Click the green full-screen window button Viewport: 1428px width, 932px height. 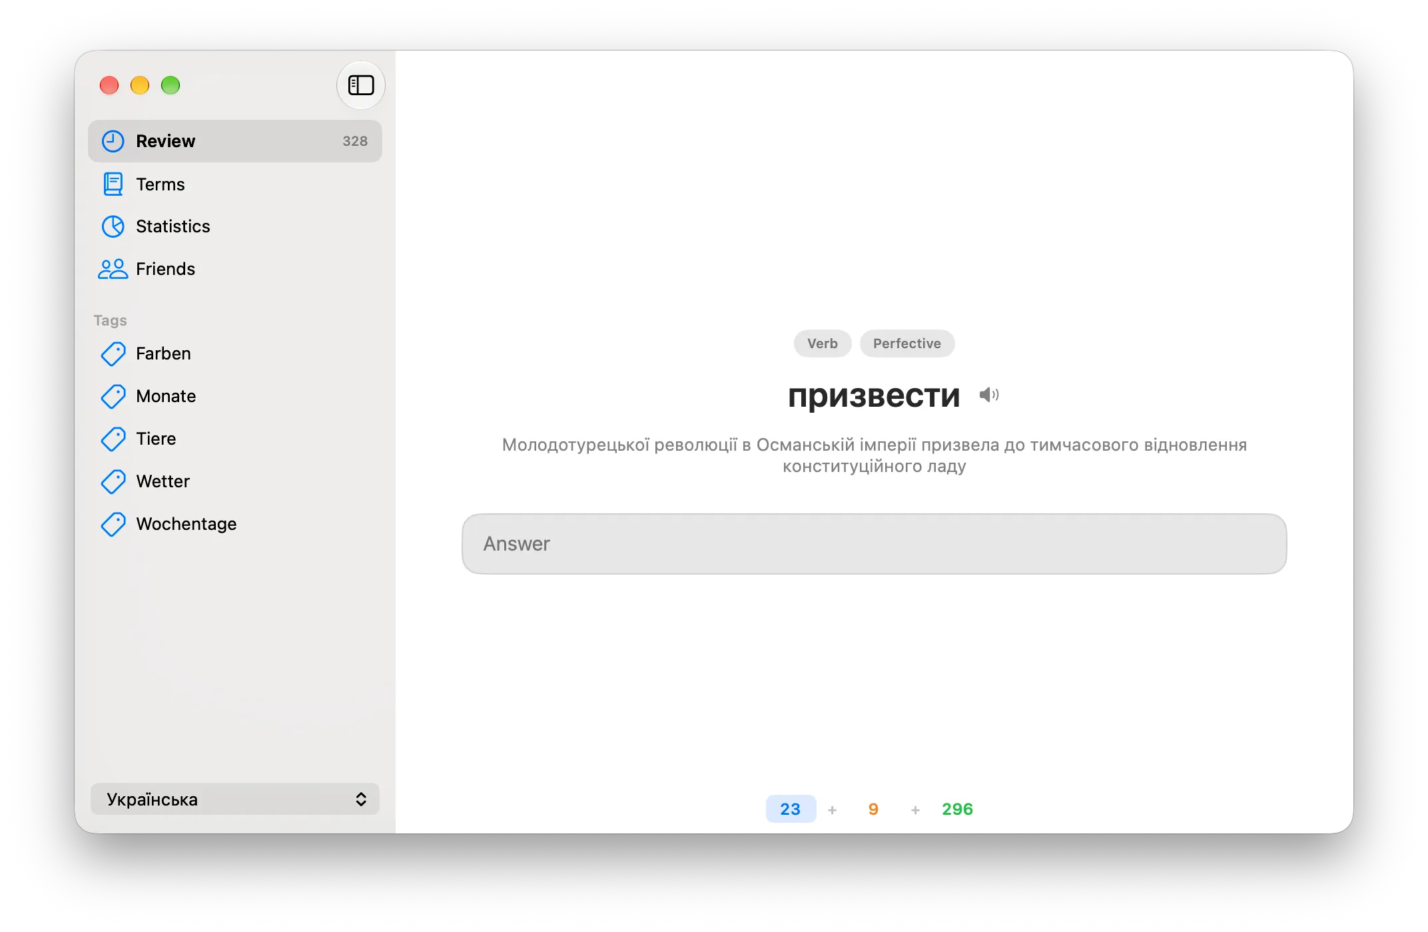171,85
